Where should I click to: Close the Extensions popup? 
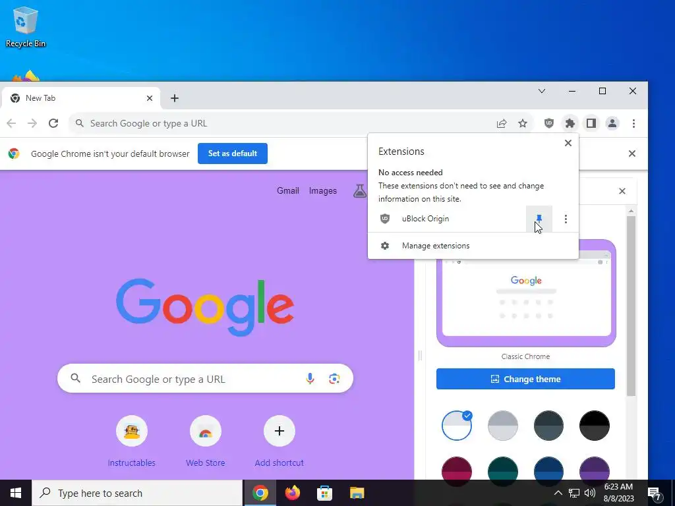click(x=568, y=143)
